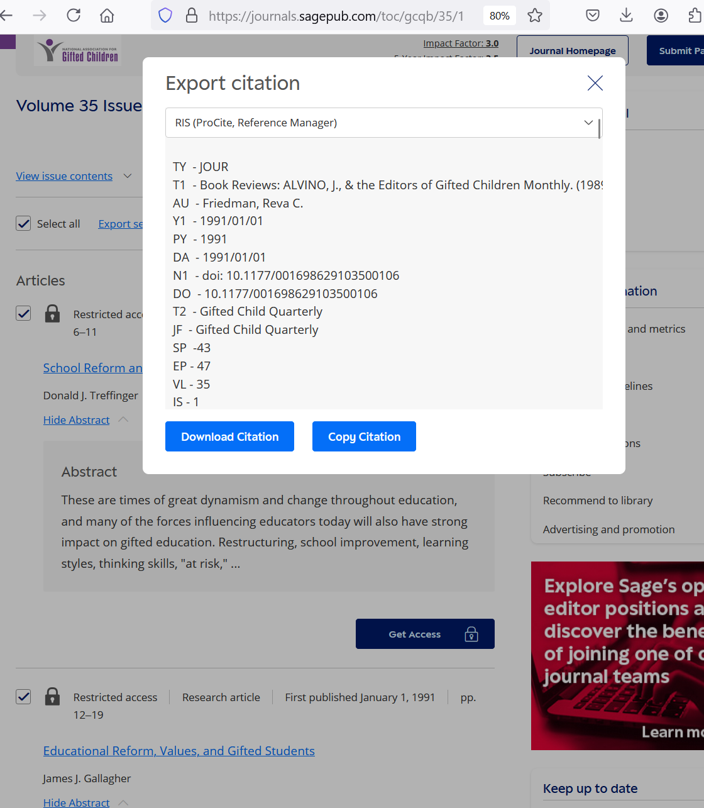Open Educational Reform, Values, and Gifted Students
This screenshot has width=704, height=808.
tap(179, 751)
